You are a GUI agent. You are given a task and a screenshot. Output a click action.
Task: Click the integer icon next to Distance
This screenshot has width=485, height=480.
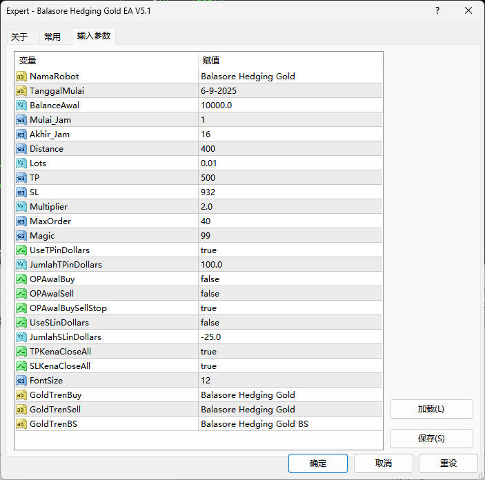[x=21, y=148]
